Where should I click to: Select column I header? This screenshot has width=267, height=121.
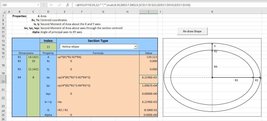coord(149,12)
